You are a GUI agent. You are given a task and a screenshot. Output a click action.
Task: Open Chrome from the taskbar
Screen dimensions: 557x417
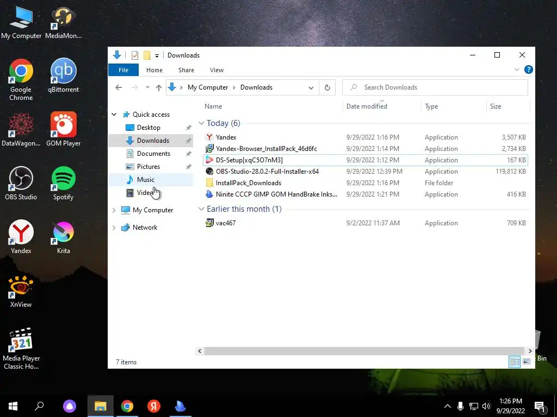coord(127,406)
